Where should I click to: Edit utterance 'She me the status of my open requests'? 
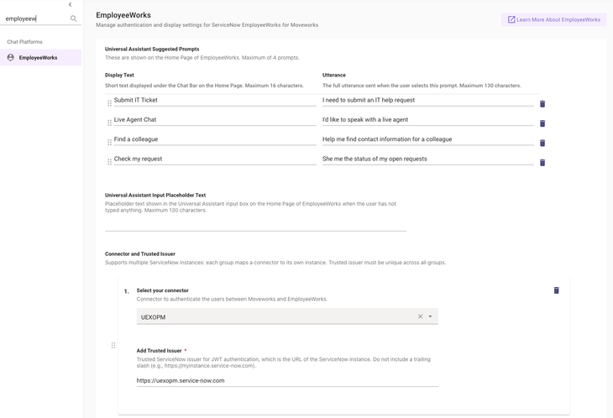click(x=427, y=159)
